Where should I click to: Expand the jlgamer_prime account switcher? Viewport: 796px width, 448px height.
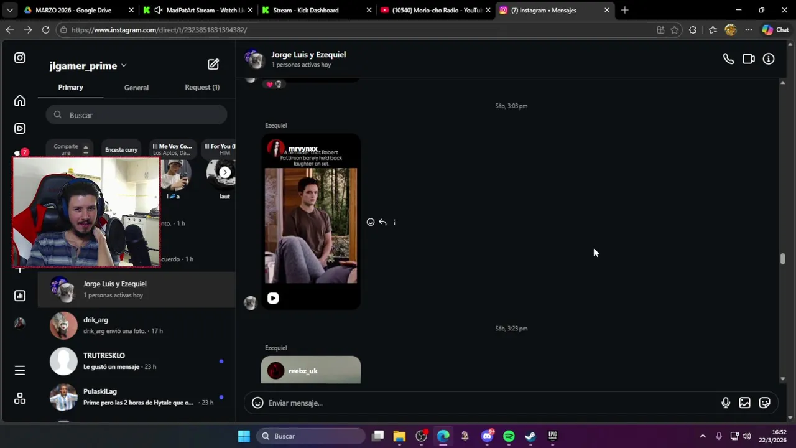point(88,66)
